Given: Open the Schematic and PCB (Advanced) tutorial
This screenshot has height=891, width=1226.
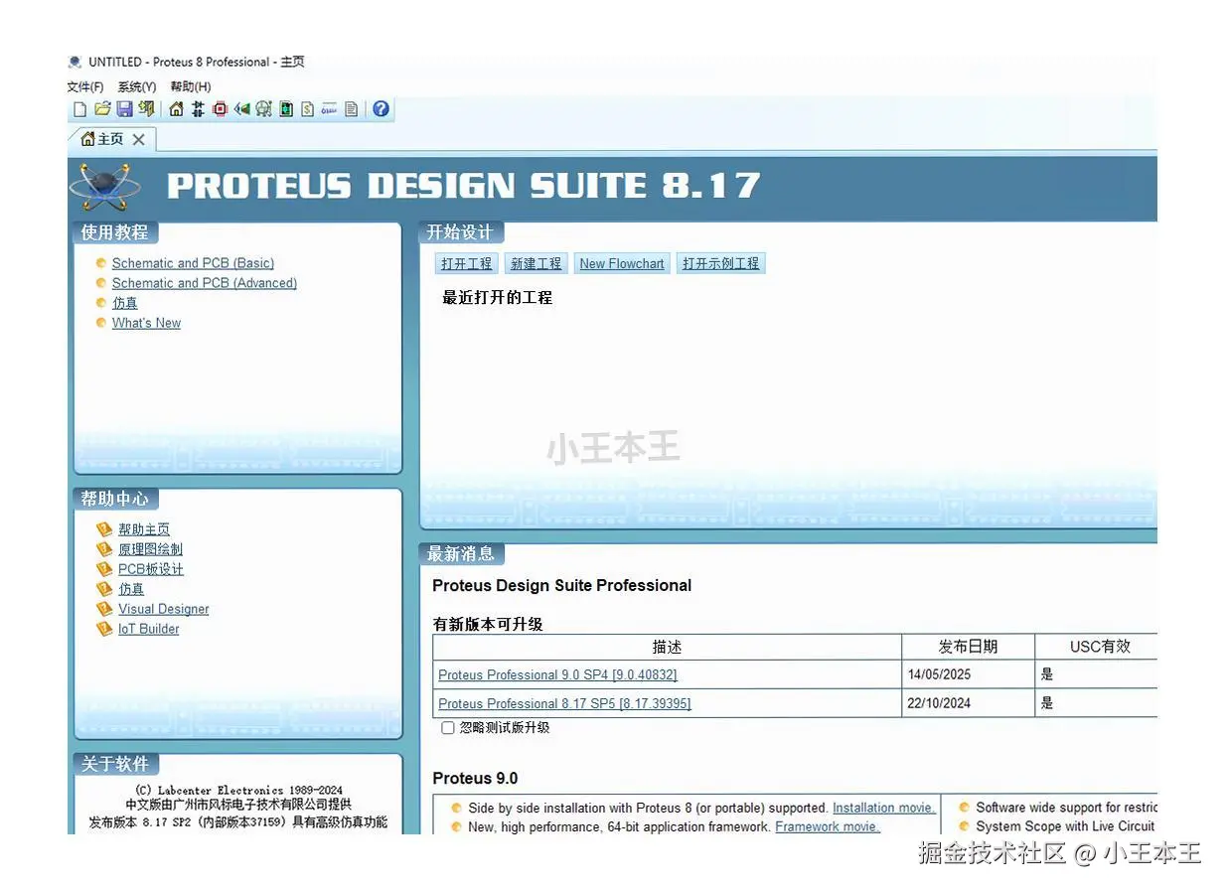Looking at the screenshot, I should pos(205,283).
